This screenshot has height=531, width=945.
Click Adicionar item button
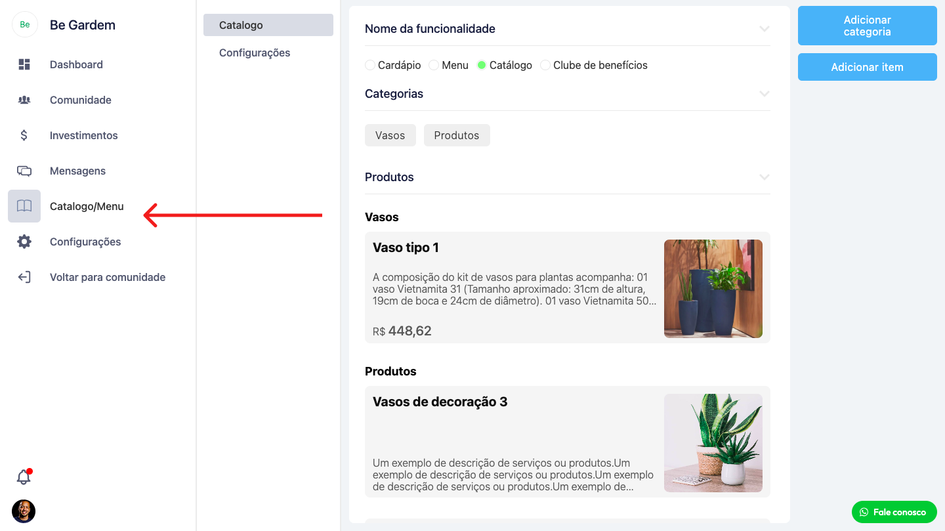point(868,67)
